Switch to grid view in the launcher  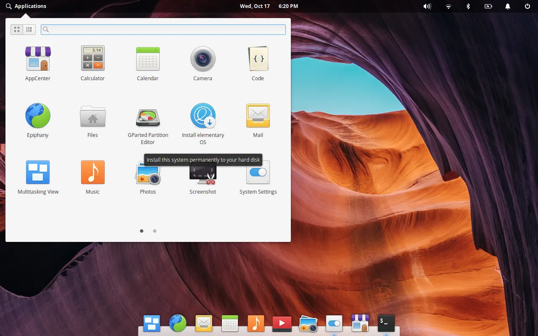(17, 29)
